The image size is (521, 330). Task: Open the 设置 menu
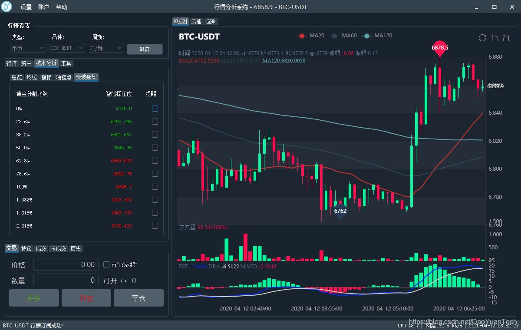26,7
